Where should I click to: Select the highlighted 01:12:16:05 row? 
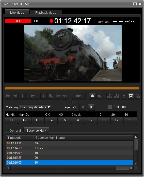tap(70, 162)
